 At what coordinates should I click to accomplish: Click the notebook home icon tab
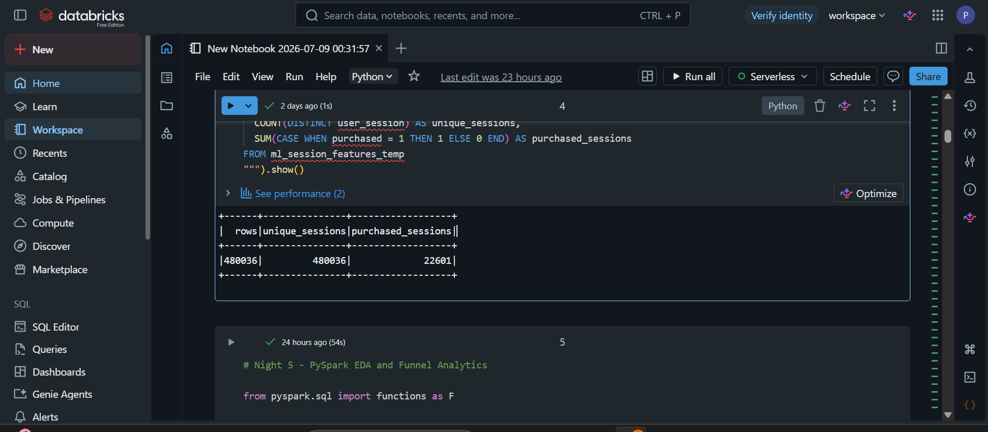pyautogui.click(x=167, y=48)
